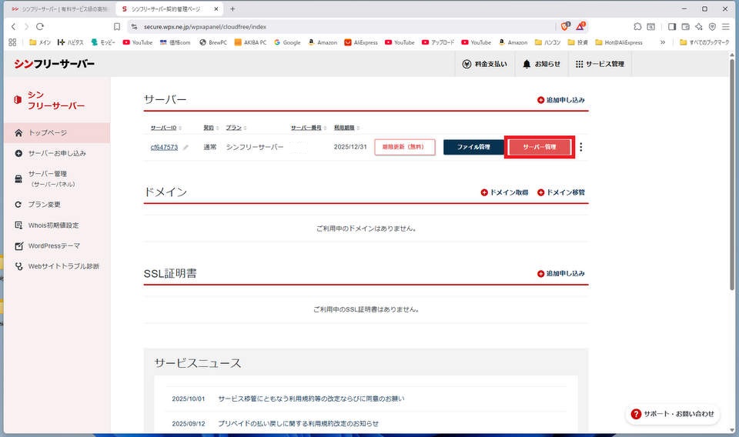Screen dimensions: 739x437
Task: Open the three-dot menu for server row
Action: pyautogui.click(x=580, y=147)
